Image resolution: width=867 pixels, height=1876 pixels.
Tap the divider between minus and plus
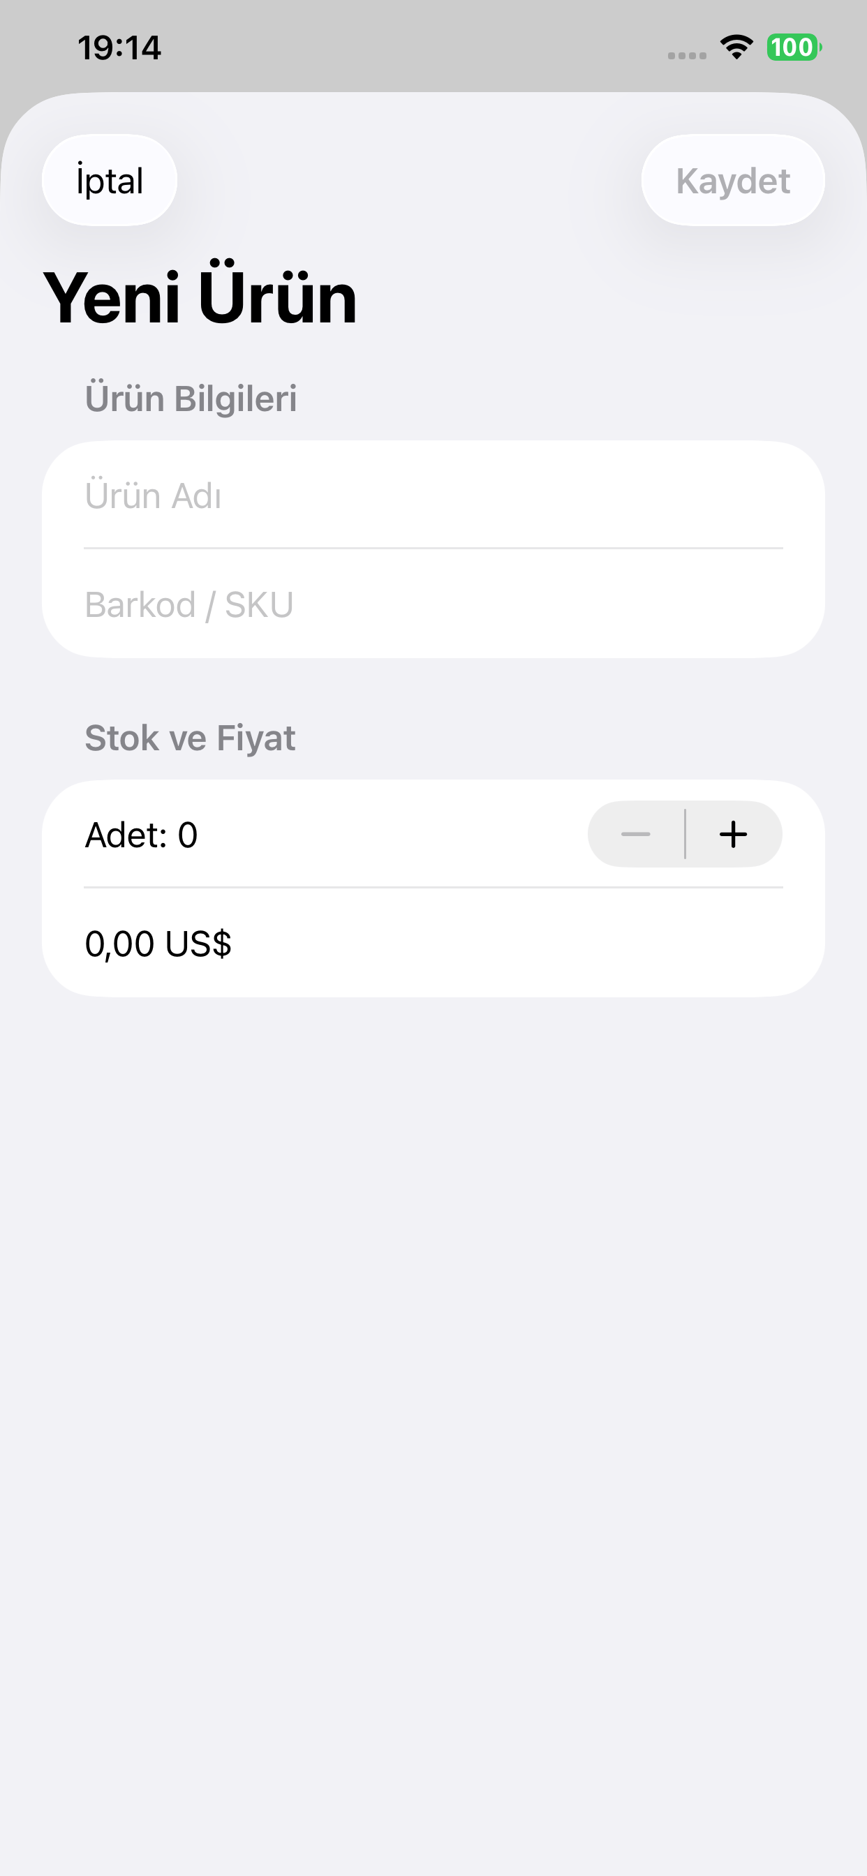pyautogui.click(x=685, y=835)
